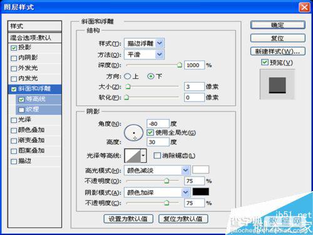Click the 软化 soften value field
Image resolution: width=313 pixels, height=235 pixels.
click(x=194, y=98)
